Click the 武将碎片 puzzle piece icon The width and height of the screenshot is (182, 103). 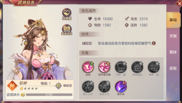(23, 95)
